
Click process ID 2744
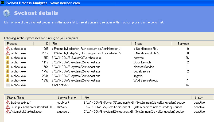point(45,76)
